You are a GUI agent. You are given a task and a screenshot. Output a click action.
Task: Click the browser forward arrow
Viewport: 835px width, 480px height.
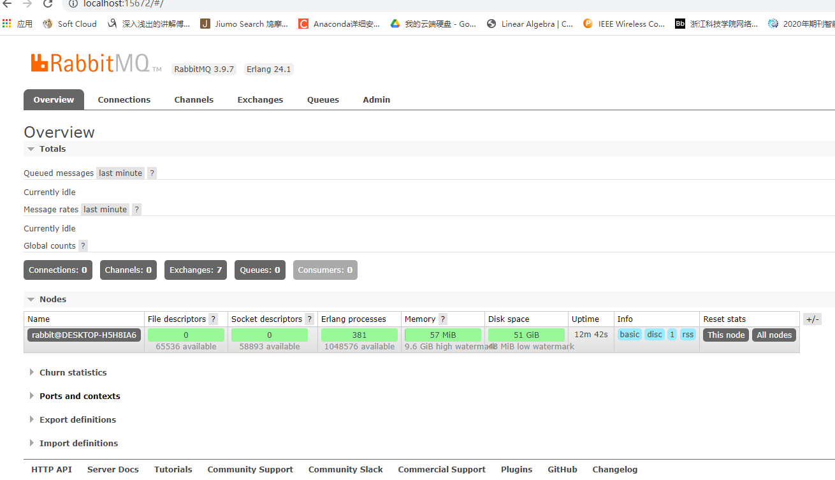pos(27,3)
